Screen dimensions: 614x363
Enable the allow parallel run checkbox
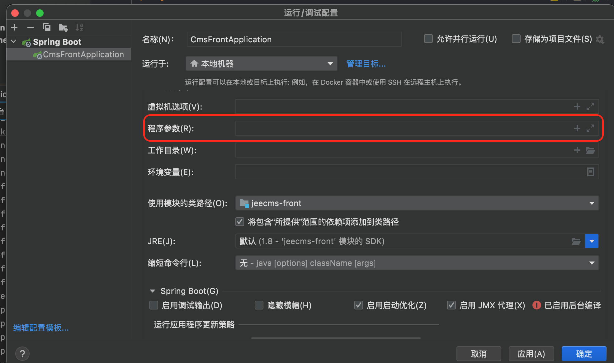pyautogui.click(x=428, y=39)
